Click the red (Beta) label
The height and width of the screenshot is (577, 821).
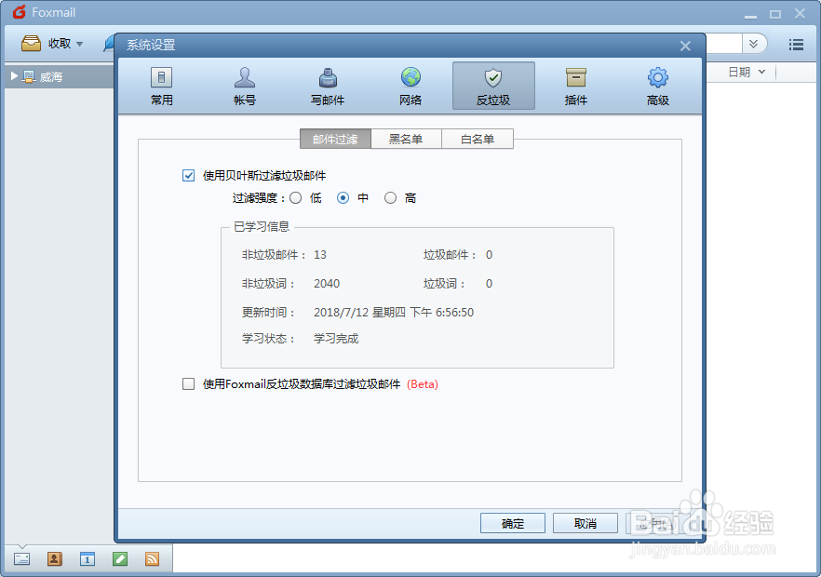coord(423,384)
